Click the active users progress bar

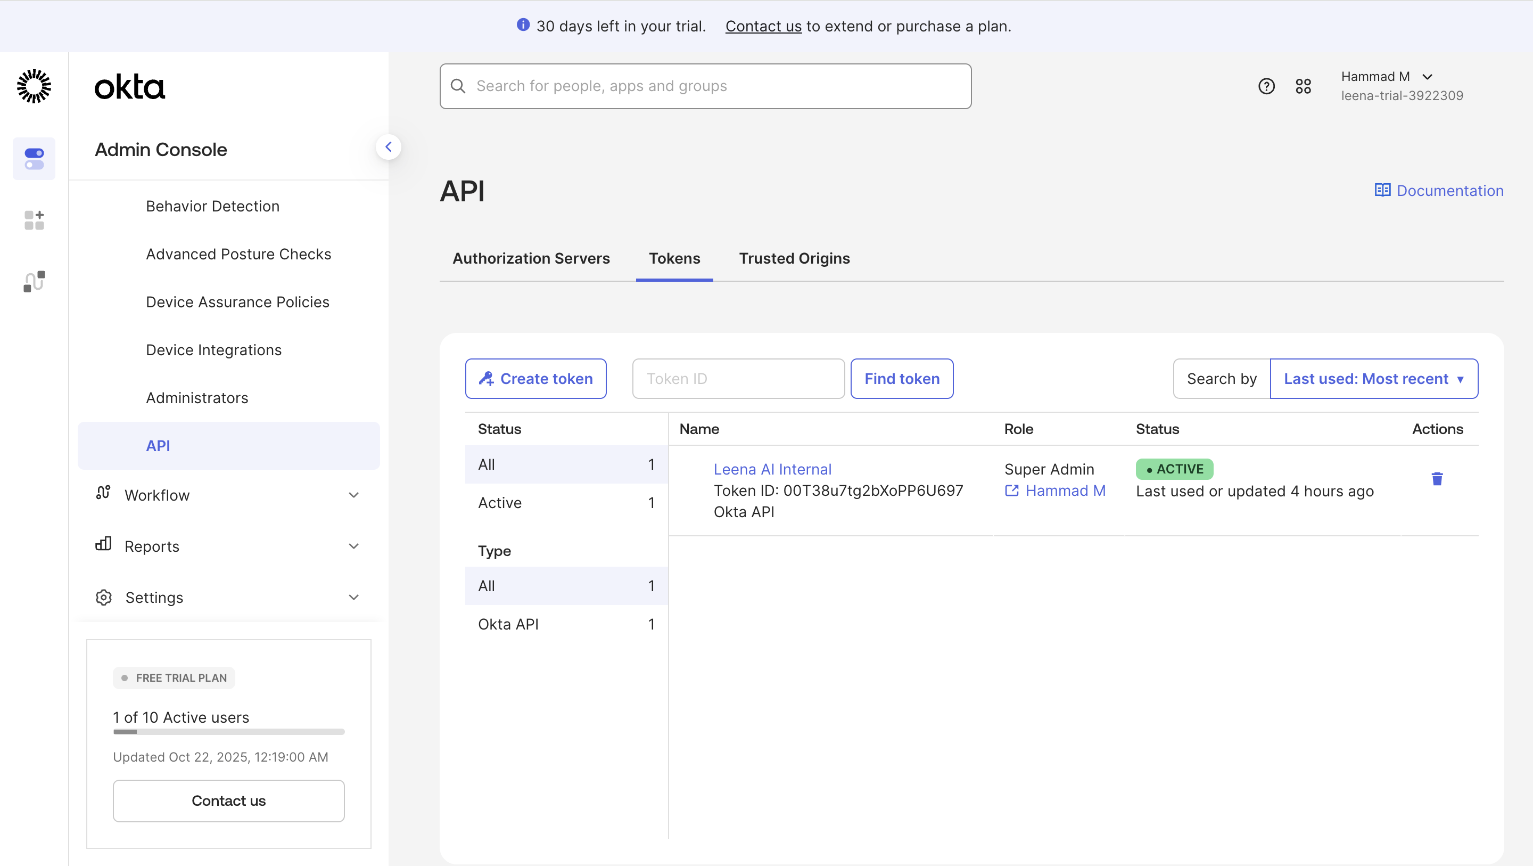228,731
